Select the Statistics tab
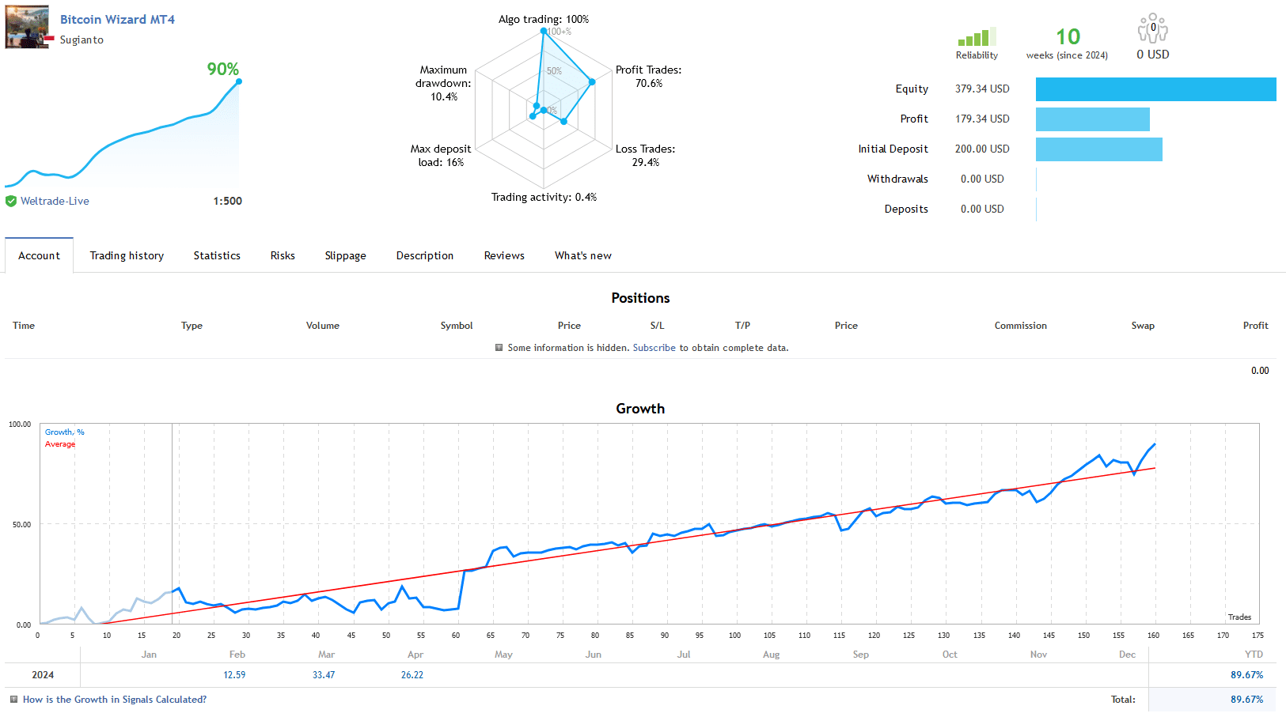 [216, 255]
